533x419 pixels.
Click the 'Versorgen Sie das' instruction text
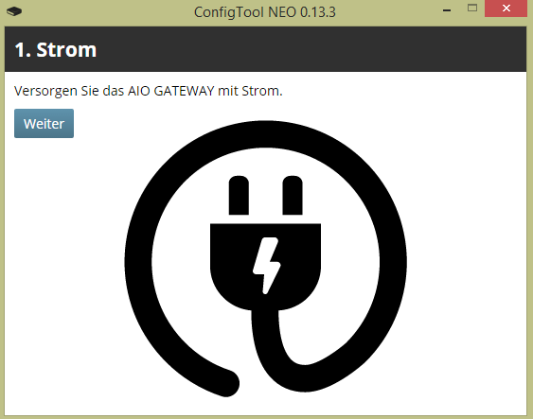pyautogui.click(x=69, y=91)
